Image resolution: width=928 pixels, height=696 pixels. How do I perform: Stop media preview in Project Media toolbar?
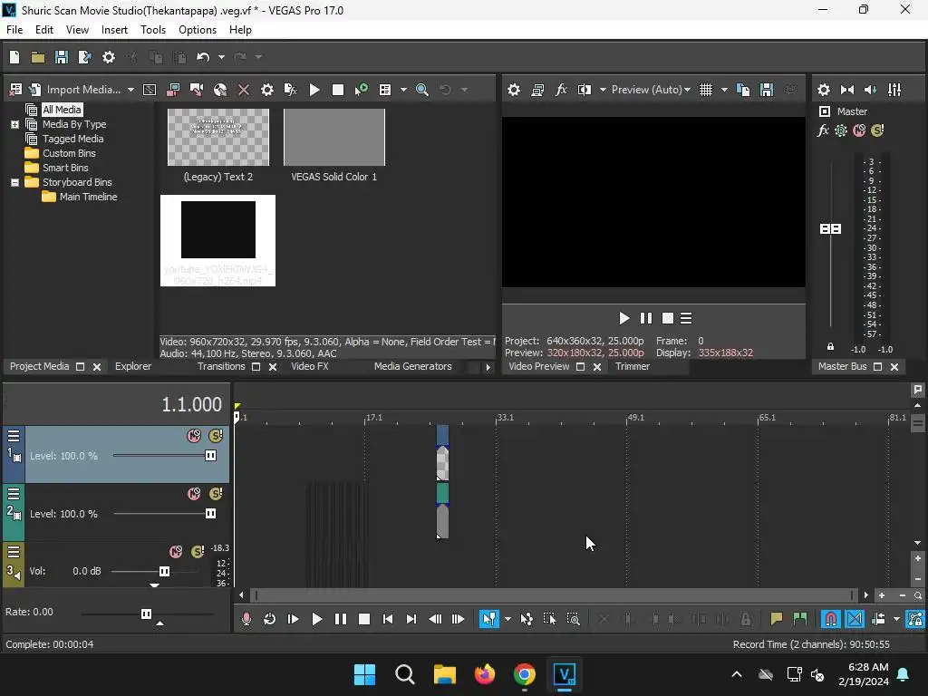click(338, 90)
